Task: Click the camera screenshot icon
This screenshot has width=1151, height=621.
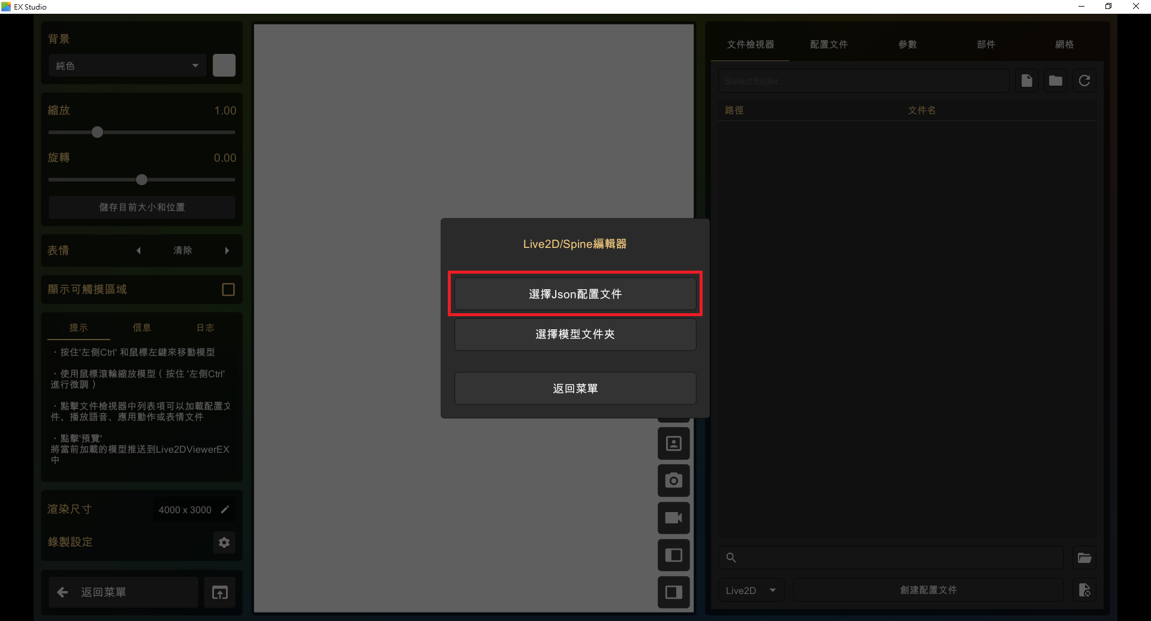Action: pyautogui.click(x=673, y=480)
